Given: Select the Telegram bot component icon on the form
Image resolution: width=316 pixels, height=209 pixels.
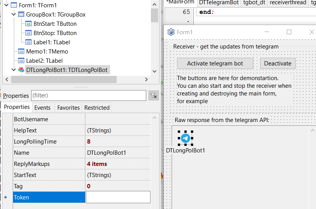Looking at the screenshot, I should pos(186,138).
